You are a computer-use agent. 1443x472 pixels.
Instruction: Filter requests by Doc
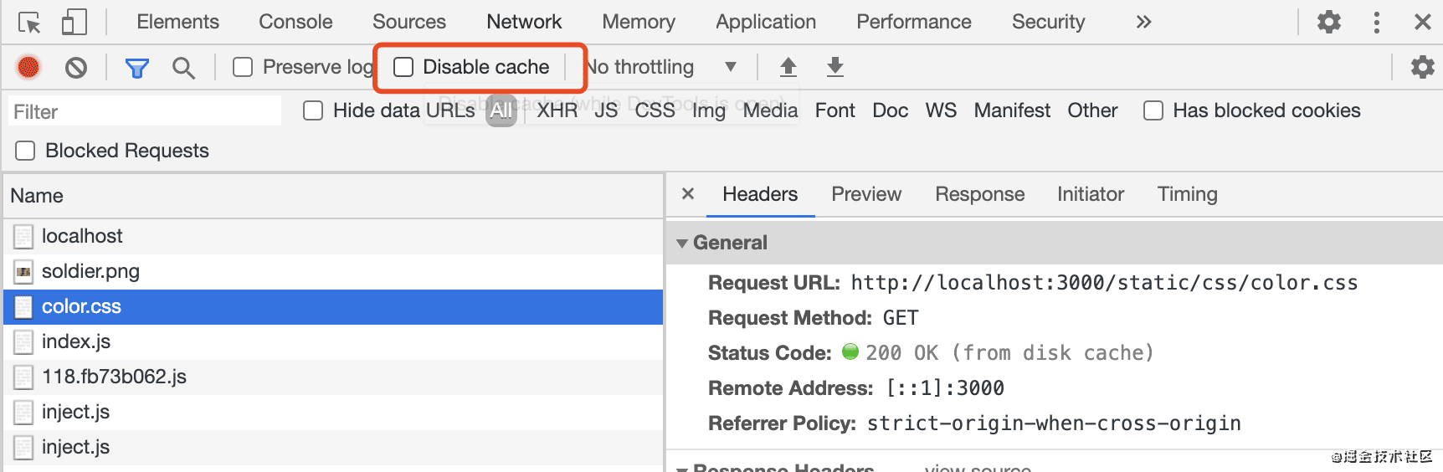pos(890,110)
